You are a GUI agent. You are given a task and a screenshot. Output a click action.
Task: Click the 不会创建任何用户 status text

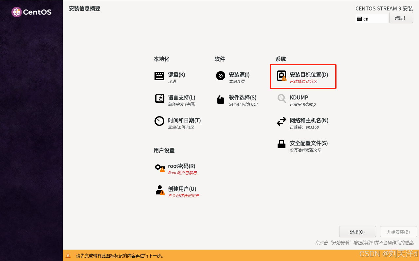coord(184,196)
